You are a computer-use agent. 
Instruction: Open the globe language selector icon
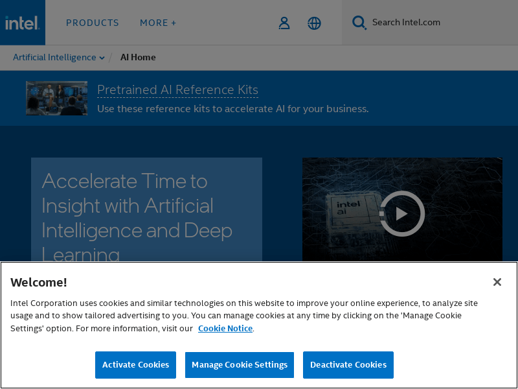314,23
